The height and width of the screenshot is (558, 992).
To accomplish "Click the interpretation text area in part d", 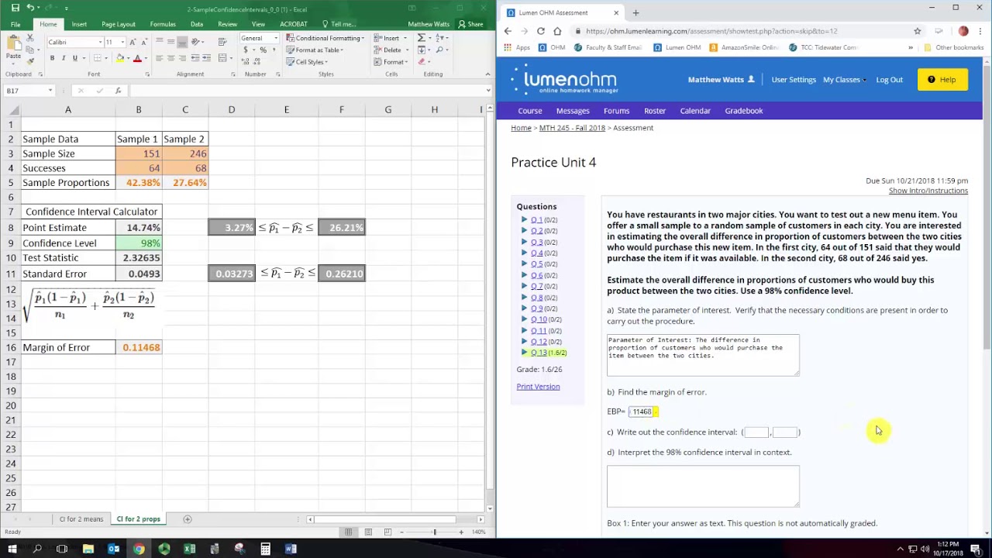I will pyautogui.click(x=703, y=485).
